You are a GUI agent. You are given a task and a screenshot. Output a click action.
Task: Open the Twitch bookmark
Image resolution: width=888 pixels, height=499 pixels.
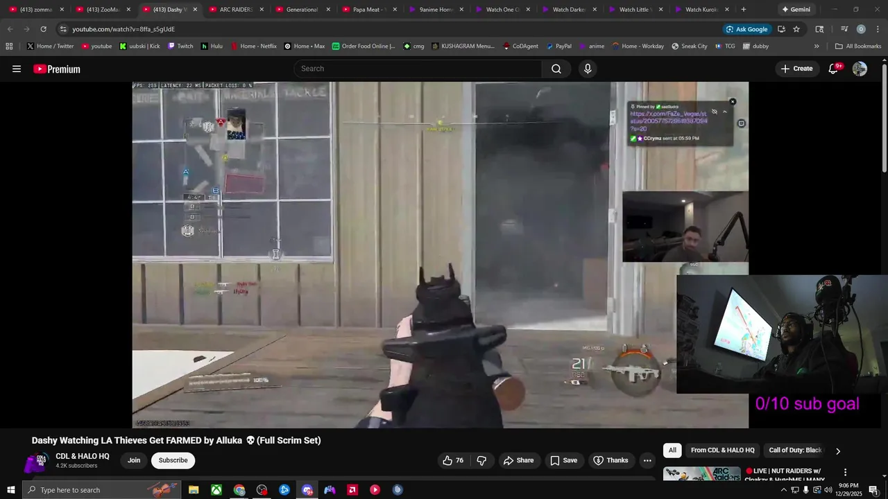click(x=180, y=46)
